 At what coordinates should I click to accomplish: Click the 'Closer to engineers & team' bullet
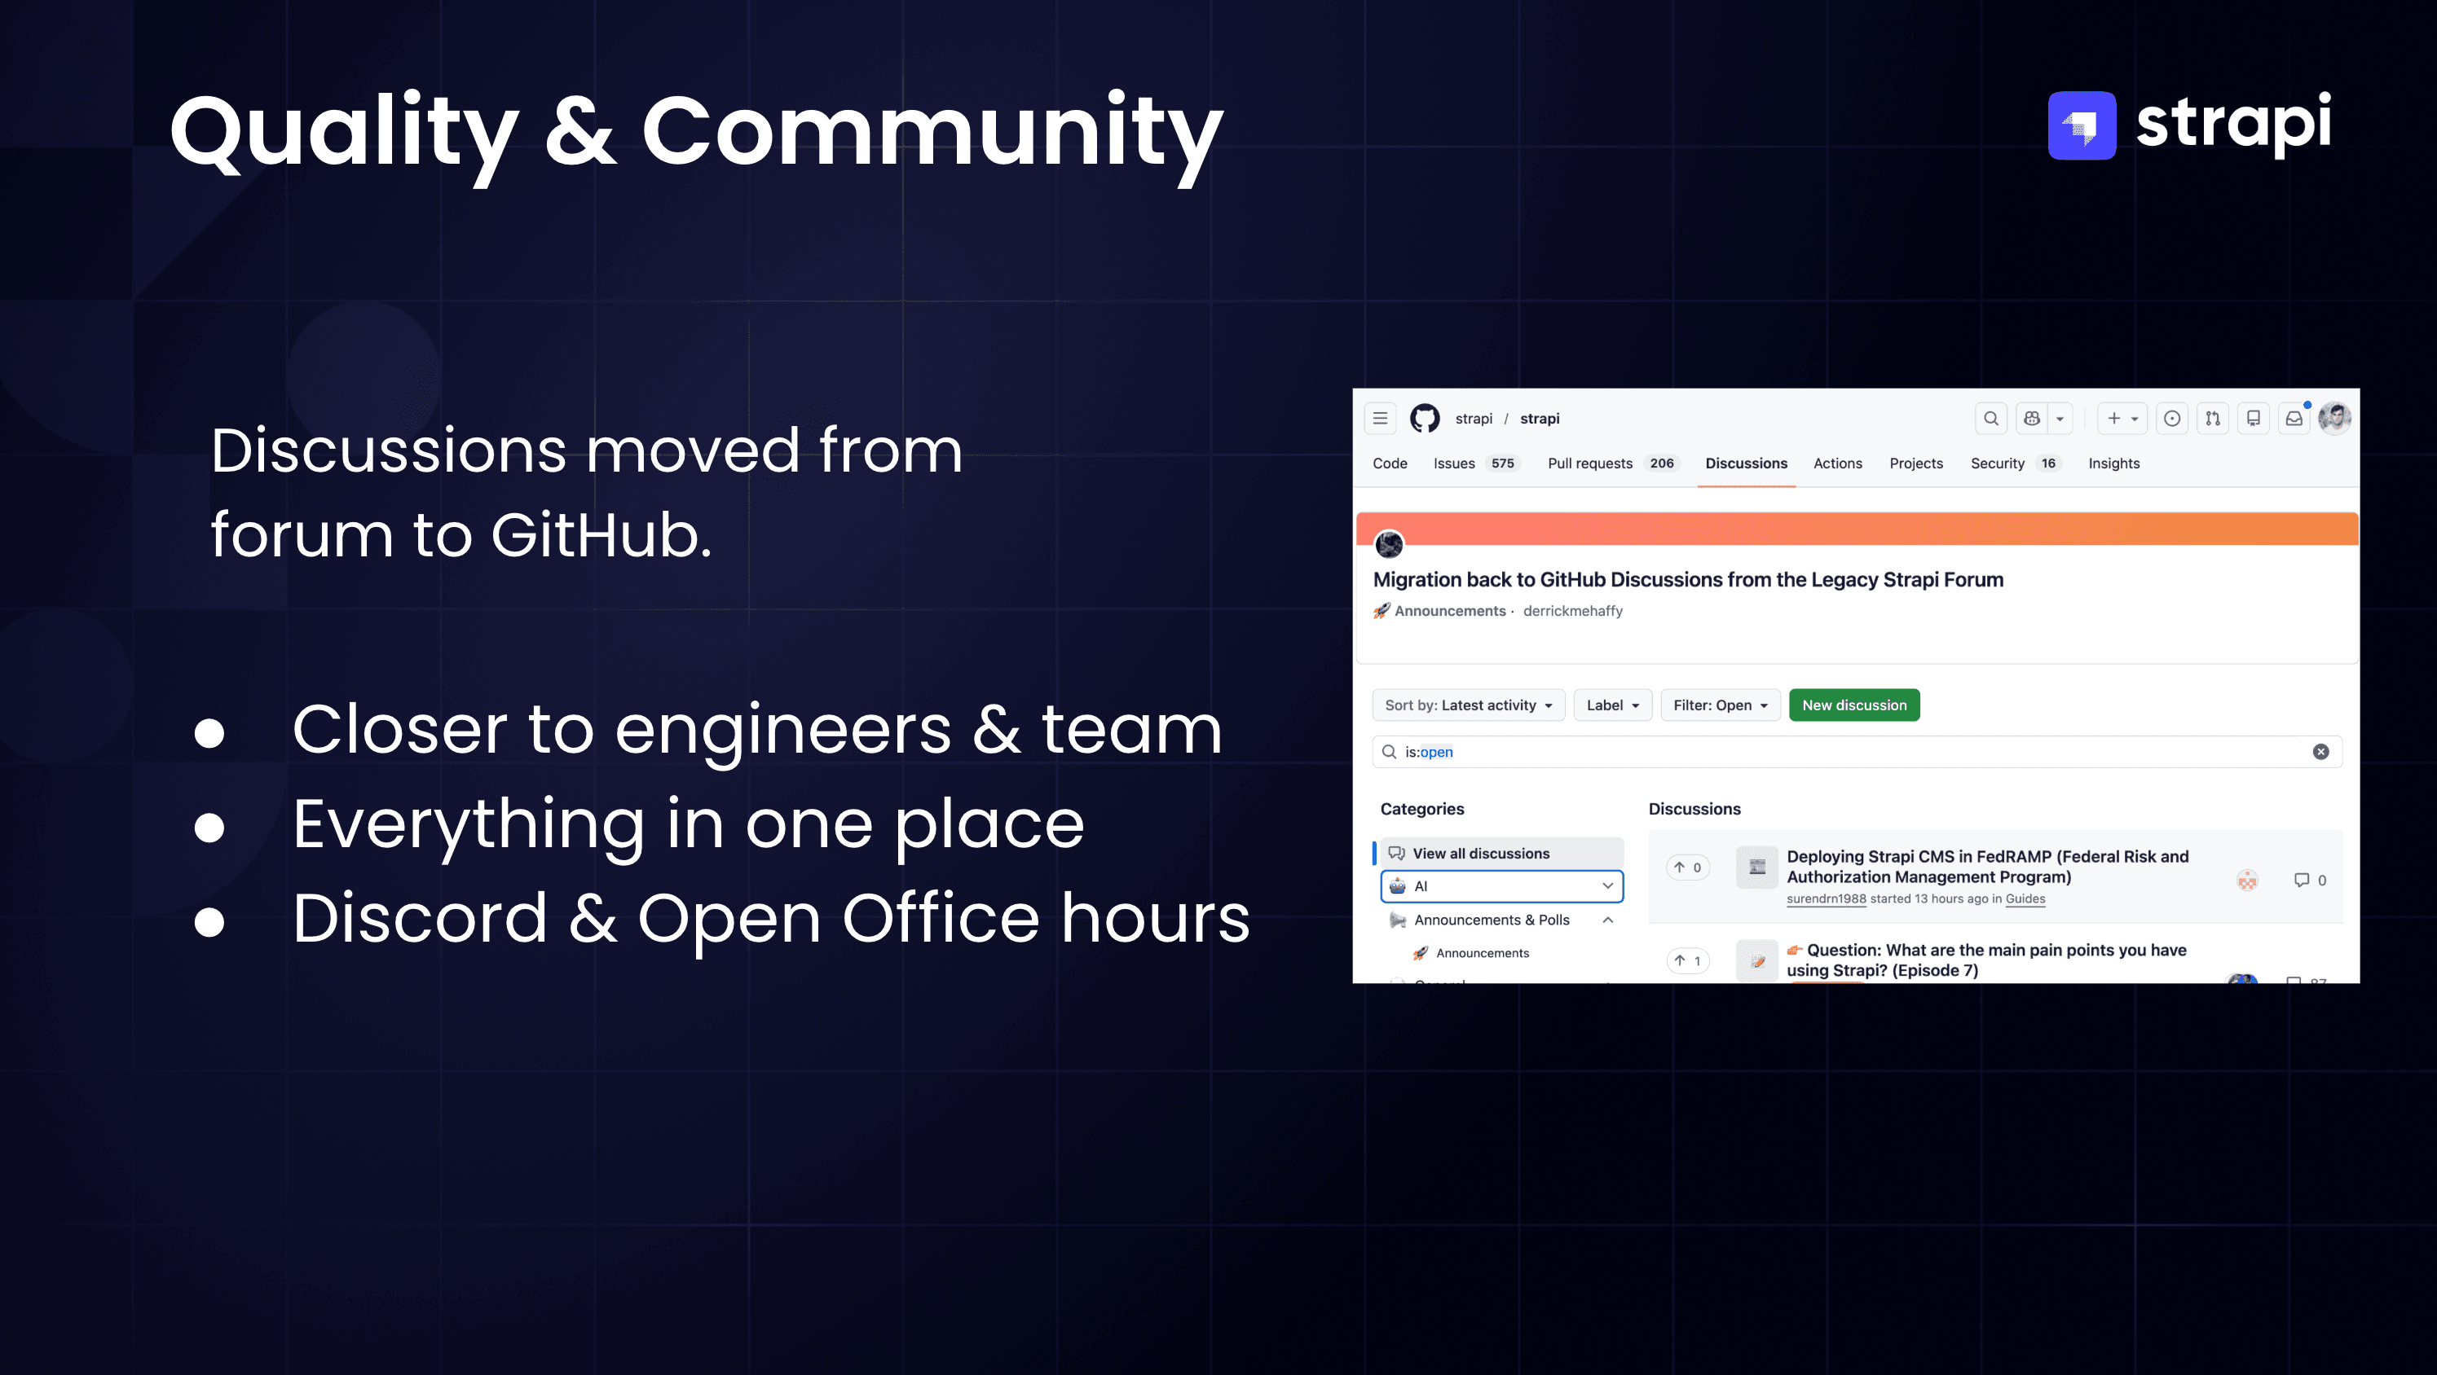(757, 730)
